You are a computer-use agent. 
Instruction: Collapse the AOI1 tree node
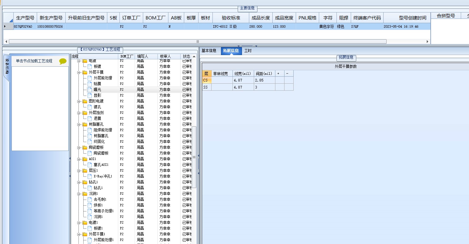coord(78,159)
